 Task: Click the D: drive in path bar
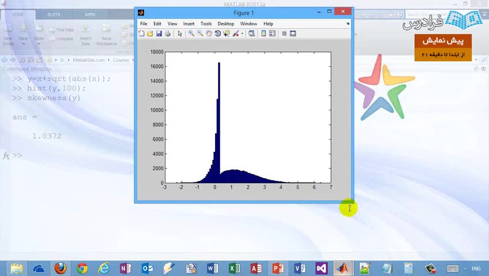tap(62, 60)
